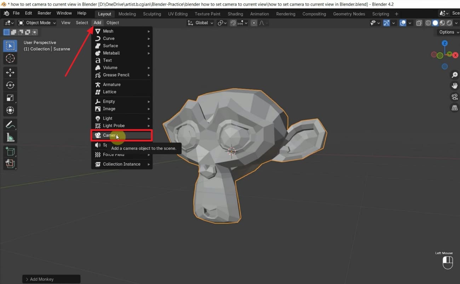This screenshot has height=284, width=460.
Task: Switch to the Geometry Nodes workspace tab
Action: 349,14
